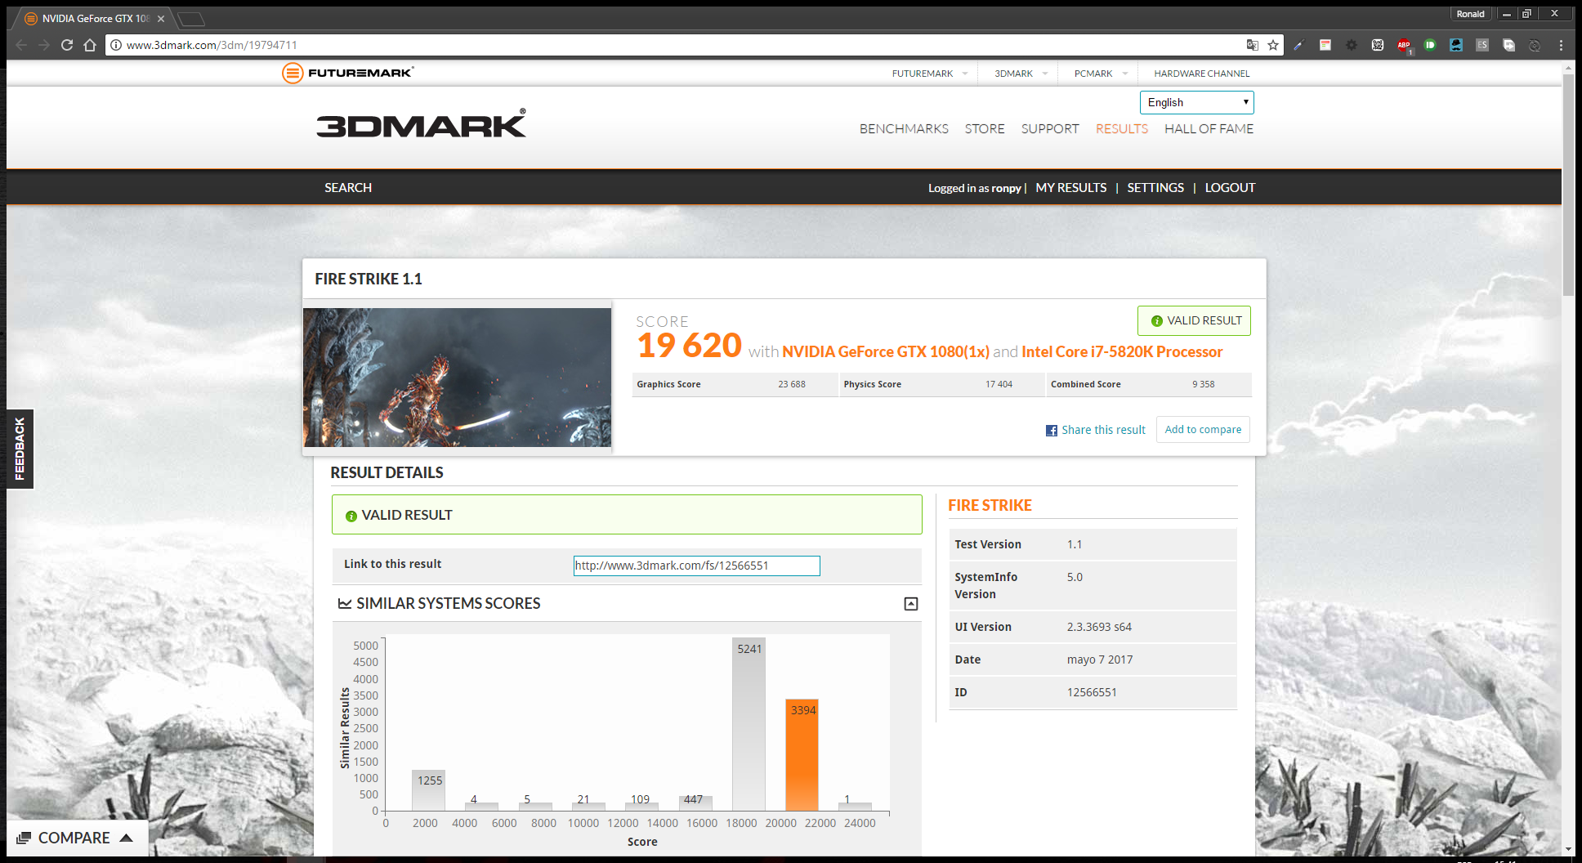This screenshot has width=1582, height=863.
Task: Open the mustache hat extension icon
Action: (x=1456, y=45)
